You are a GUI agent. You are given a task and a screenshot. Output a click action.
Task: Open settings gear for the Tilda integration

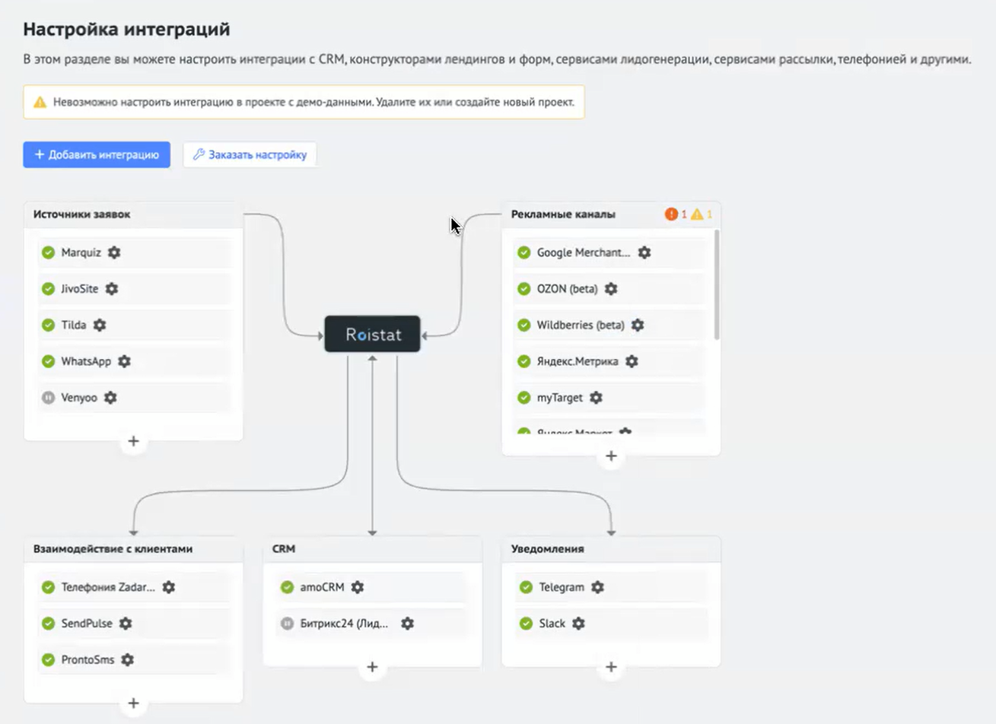pyautogui.click(x=100, y=325)
